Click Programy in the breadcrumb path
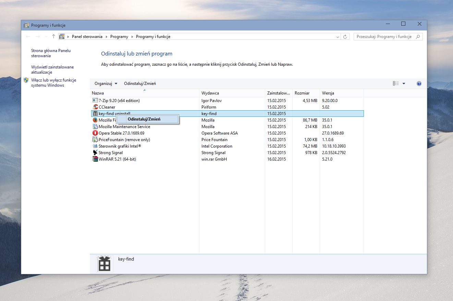The image size is (453, 301). tap(119, 37)
